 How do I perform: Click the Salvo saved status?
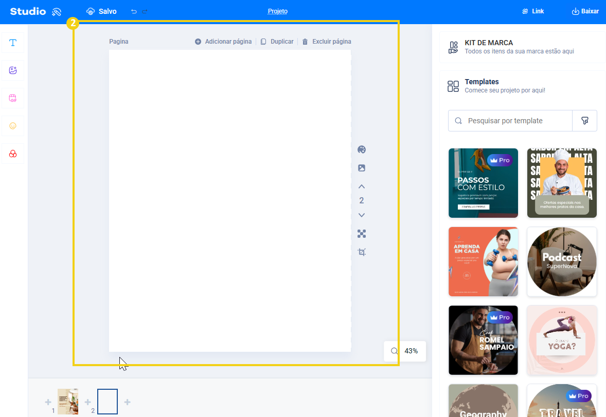click(101, 12)
